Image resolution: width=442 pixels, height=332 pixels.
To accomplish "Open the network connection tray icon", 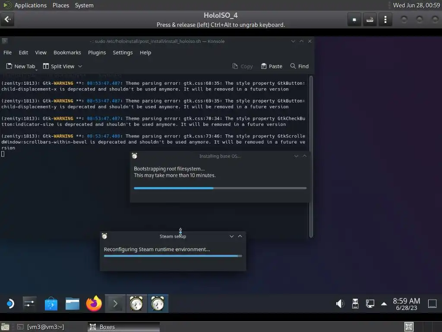I will [x=370, y=304].
